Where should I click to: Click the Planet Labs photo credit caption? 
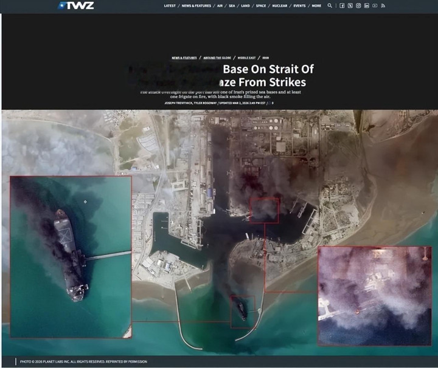tap(83, 361)
